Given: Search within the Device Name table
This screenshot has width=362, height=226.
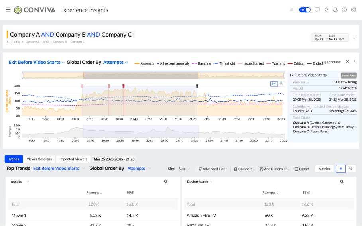Looking at the screenshot, I should pyautogui.click(x=342, y=182).
